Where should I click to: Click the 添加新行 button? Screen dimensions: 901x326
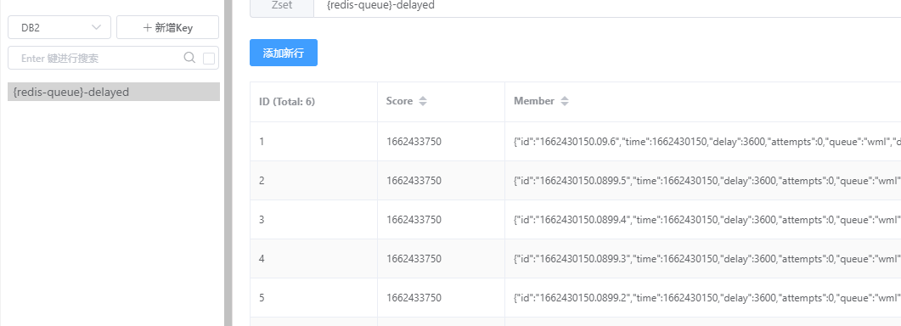(x=284, y=53)
